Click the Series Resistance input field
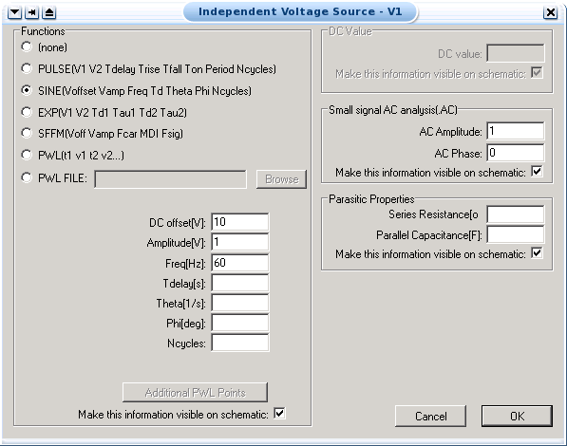The image size is (567, 446). pos(516,214)
